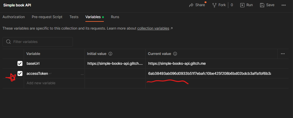Image resolution: width=293 pixels, height=118 pixels.
Task: Open the Pre-request Script tab
Action: [47, 17]
